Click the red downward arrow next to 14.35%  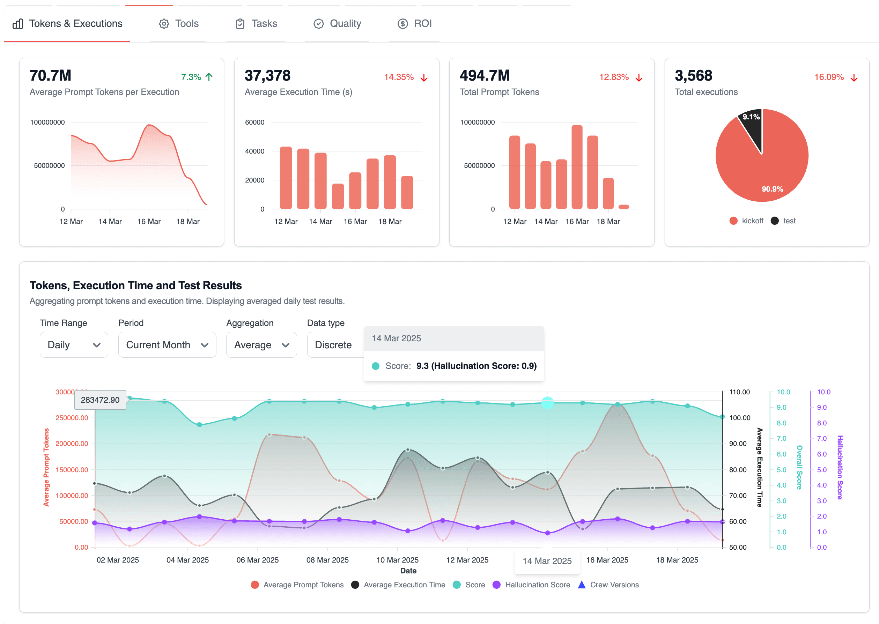[x=423, y=77]
